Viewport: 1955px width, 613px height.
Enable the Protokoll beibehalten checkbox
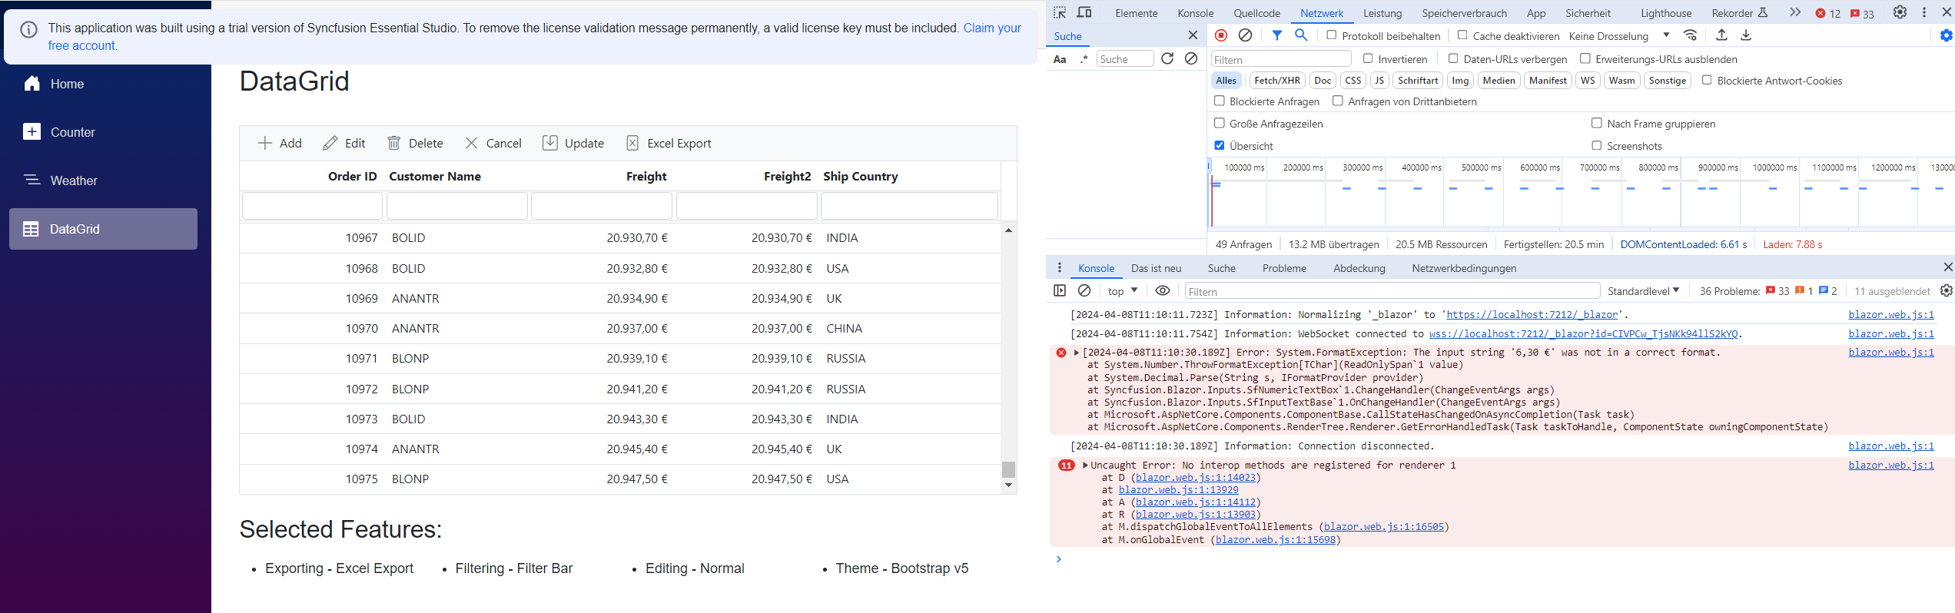coord(1332,35)
